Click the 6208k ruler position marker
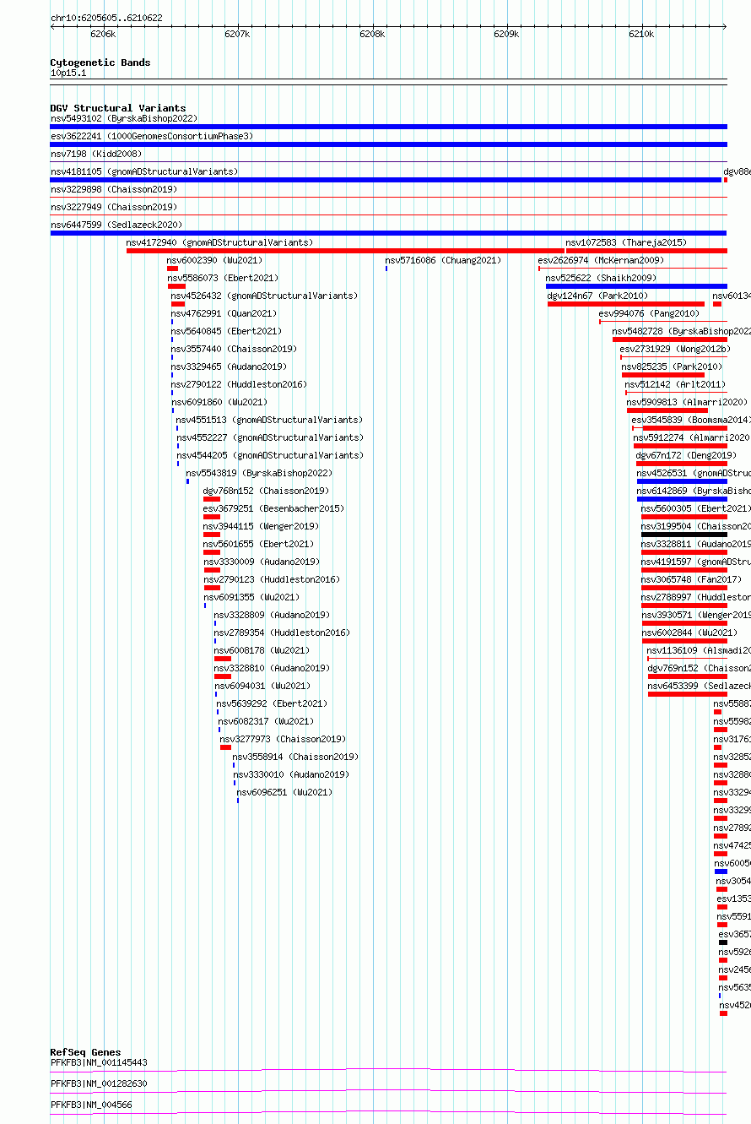 pos(372,34)
